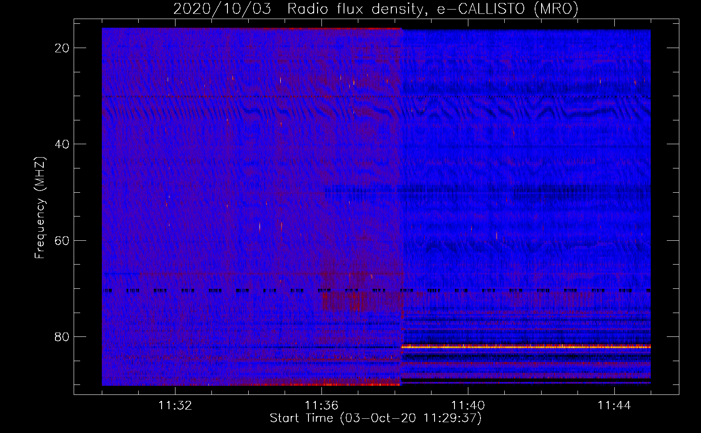The image size is (701, 433).
Task: Click the 'Frequency (MHZ)' axis label
Action: [40, 208]
